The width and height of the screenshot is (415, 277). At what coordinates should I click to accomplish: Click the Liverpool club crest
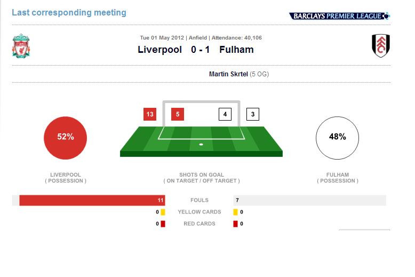21,46
